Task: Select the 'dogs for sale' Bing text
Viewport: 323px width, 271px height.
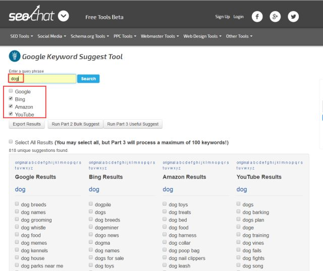Action: 110,258
